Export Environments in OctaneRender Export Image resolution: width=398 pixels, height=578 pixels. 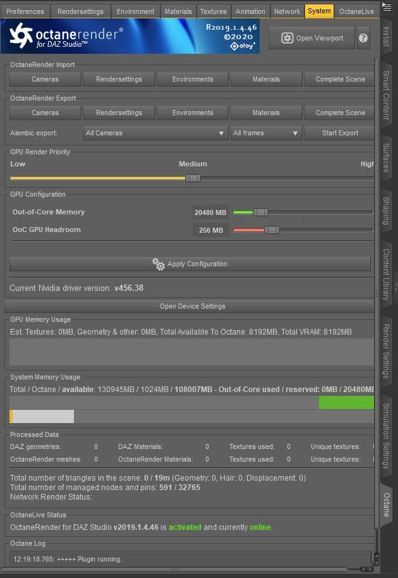pyautogui.click(x=193, y=113)
